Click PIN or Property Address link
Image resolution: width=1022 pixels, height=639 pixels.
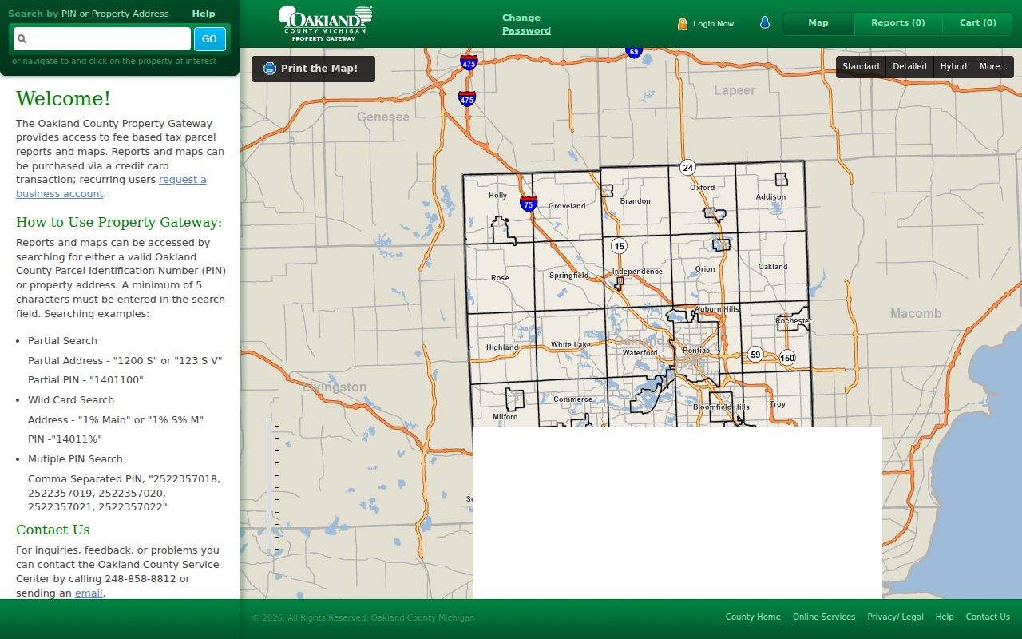[115, 14]
